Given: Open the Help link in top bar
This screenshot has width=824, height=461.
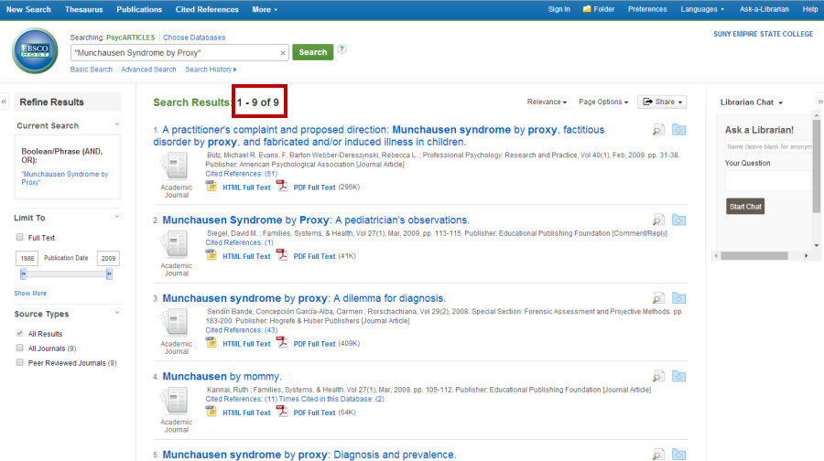Looking at the screenshot, I should click(x=810, y=9).
